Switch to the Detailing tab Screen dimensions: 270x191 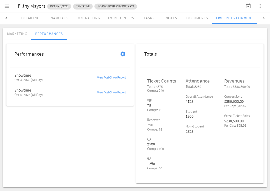pyautogui.click(x=30, y=18)
